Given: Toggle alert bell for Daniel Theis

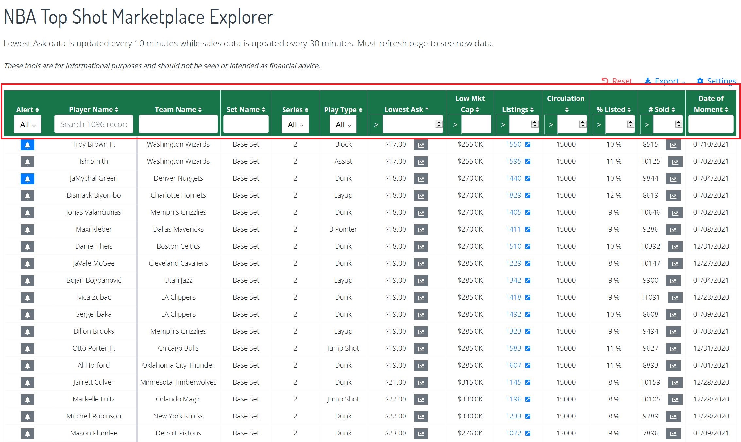Looking at the screenshot, I should (27, 247).
